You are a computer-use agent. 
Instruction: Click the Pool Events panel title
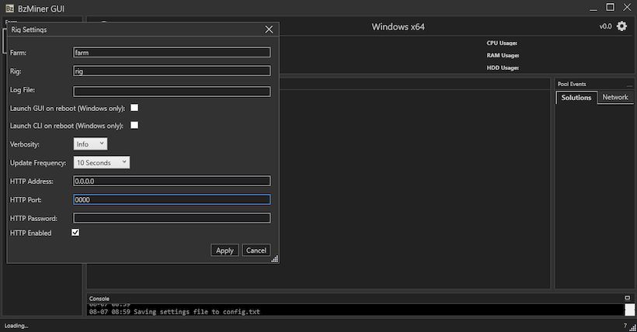[572, 84]
